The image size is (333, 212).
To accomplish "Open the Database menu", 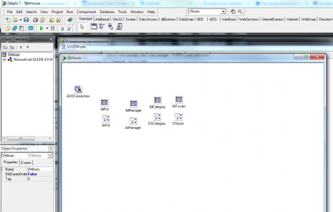I will pyautogui.click(x=107, y=12).
